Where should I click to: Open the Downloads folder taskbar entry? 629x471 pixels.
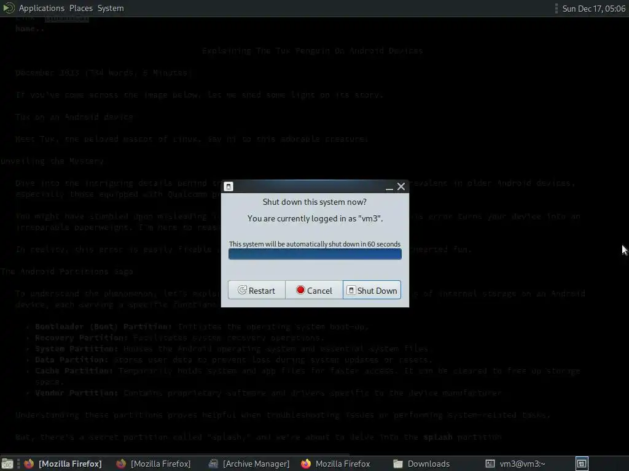(421, 464)
